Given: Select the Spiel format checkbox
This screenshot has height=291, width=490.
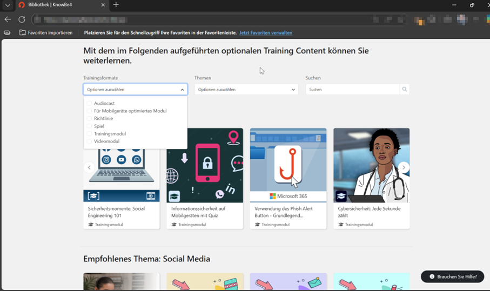Looking at the screenshot, I should click(90, 126).
